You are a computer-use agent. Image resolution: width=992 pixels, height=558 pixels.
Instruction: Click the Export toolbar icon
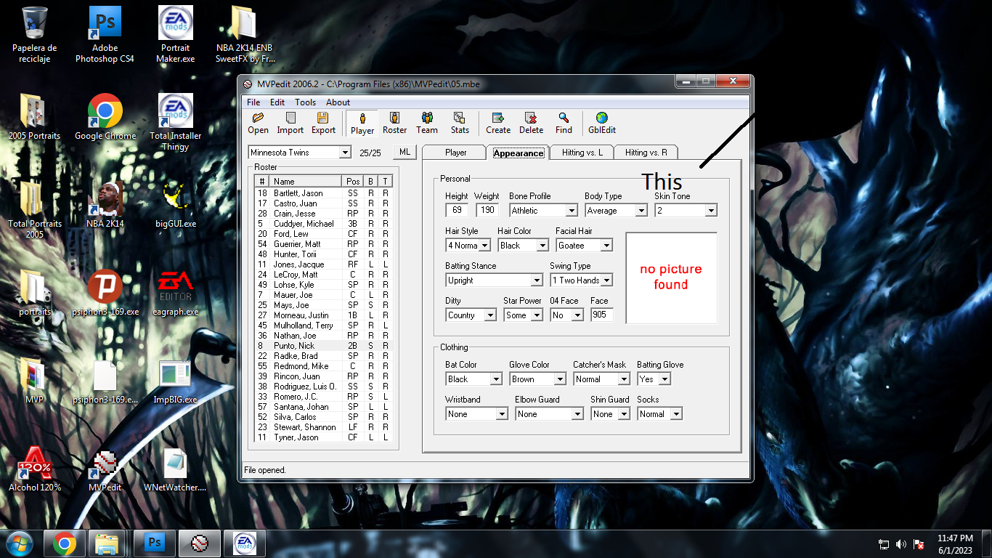coord(323,123)
